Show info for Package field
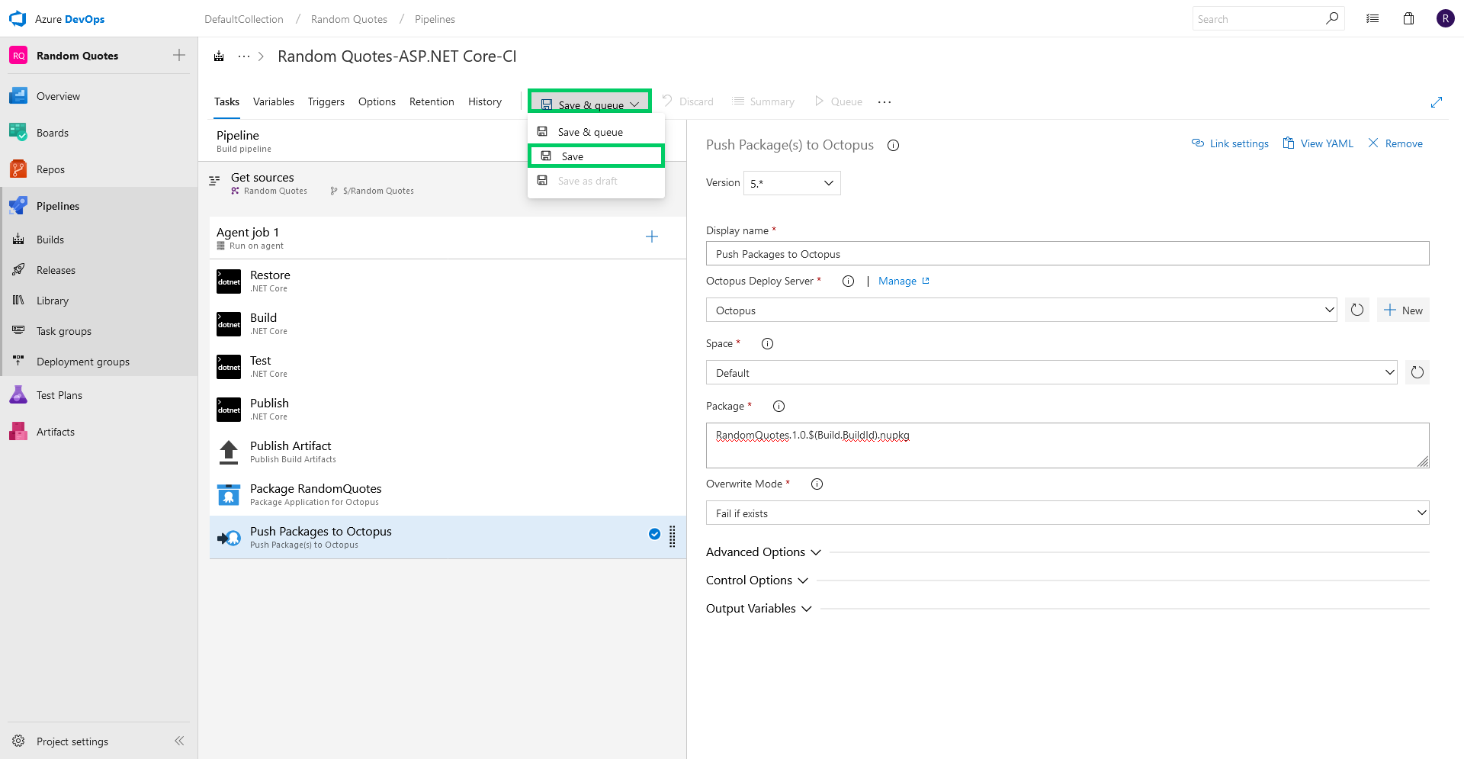 pyautogui.click(x=779, y=406)
